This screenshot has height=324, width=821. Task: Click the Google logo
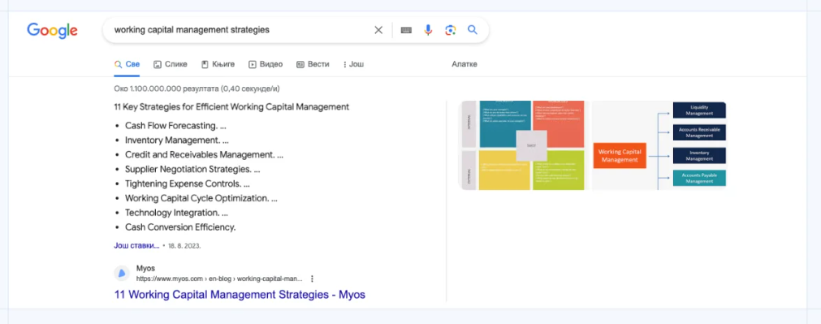[52, 30]
